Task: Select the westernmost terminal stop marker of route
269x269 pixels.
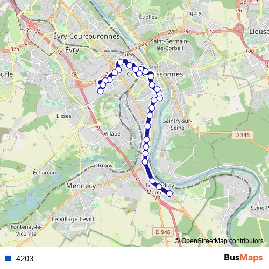Action: pyautogui.click(x=101, y=91)
